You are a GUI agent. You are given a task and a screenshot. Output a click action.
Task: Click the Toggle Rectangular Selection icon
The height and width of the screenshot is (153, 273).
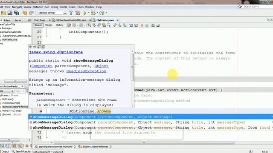109,25
